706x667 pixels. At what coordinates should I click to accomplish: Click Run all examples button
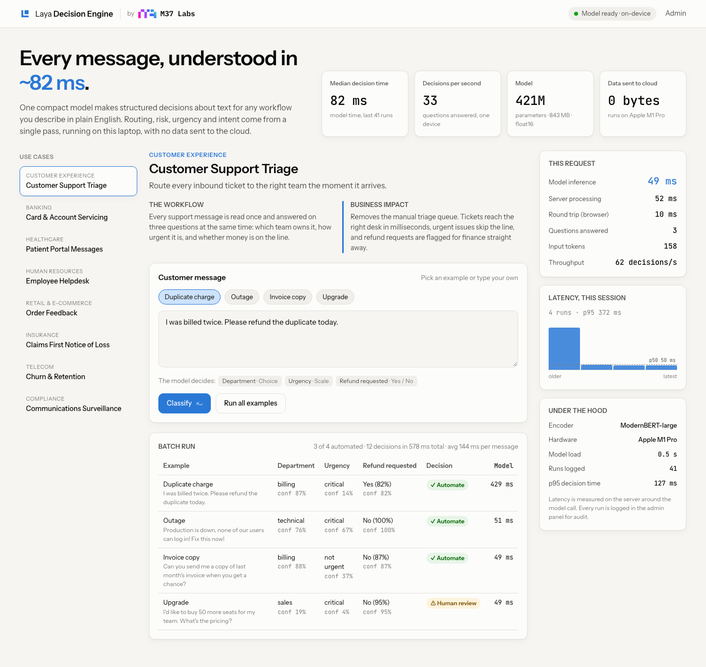pos(251,404)
